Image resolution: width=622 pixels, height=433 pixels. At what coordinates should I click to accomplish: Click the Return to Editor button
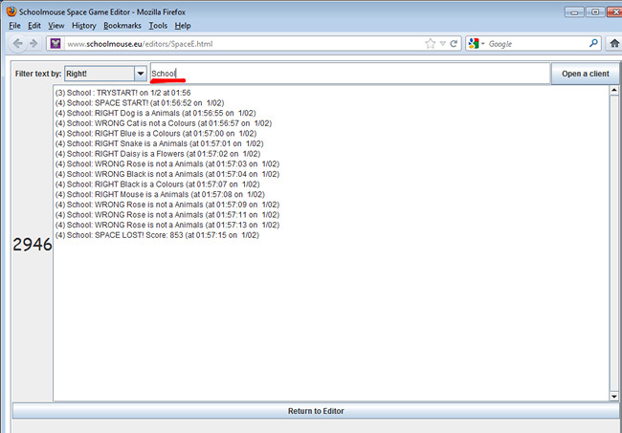tap(316, 411)
